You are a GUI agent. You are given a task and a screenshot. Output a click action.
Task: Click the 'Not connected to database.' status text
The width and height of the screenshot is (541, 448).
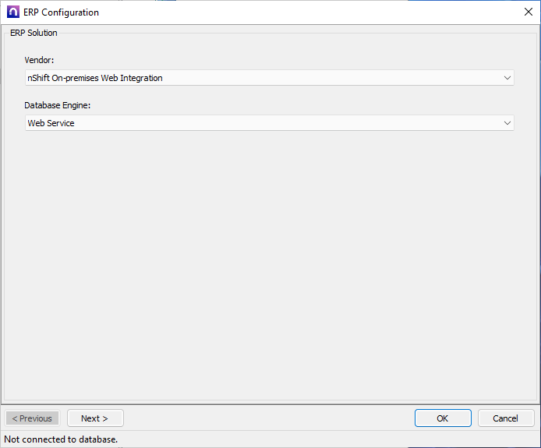click(x=62, y=439)
